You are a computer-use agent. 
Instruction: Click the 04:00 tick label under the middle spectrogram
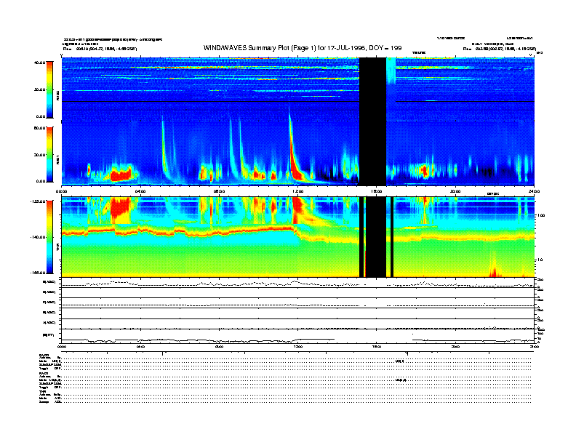coord(140,191)
